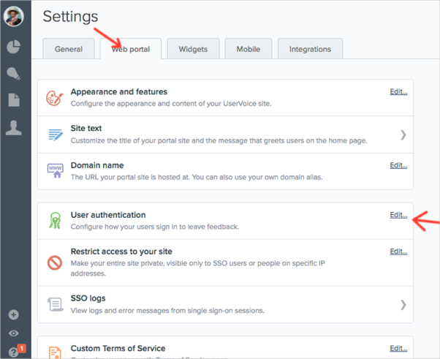
Task: Open the profile avatar in the sidebar
Action: [x=14, y=17]
